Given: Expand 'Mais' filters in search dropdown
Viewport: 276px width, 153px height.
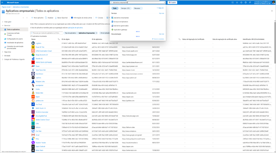Looking at the screenshot, I should coord(160,8).
